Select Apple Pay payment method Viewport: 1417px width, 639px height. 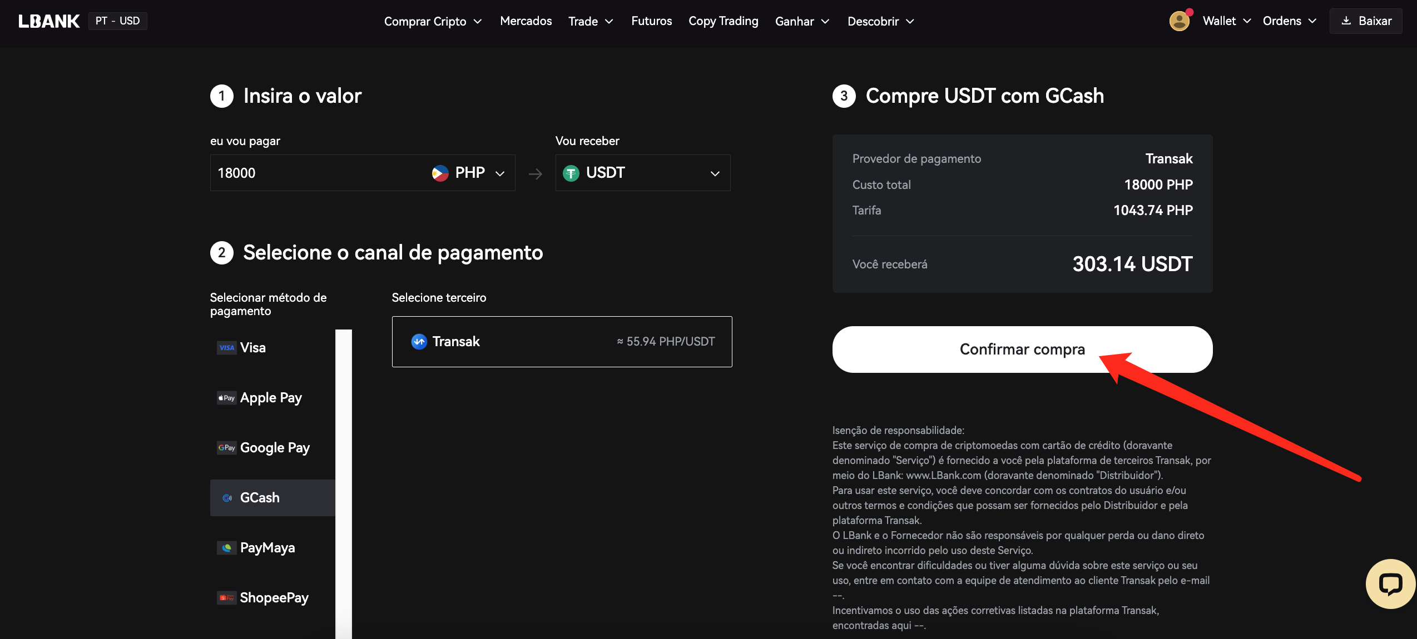pos(272,398)
